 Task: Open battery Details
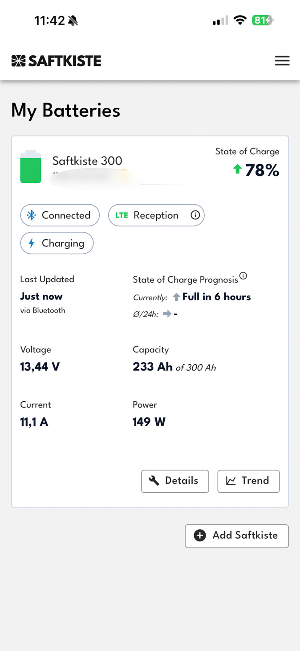coord(175,481)
